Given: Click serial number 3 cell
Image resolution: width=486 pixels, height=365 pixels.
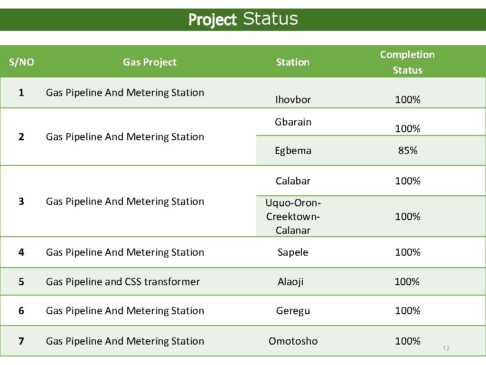Looking at the screenshot, I should 21,202.
